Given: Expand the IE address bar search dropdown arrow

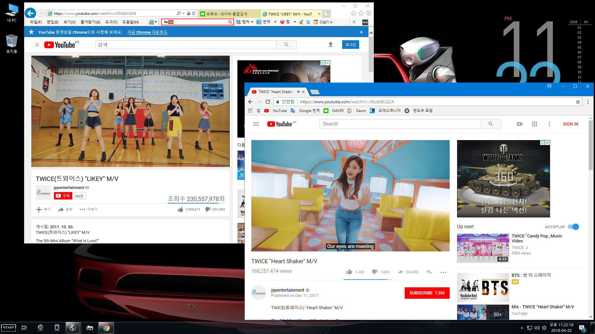Looking at the screenshot, I should point(183,13).
